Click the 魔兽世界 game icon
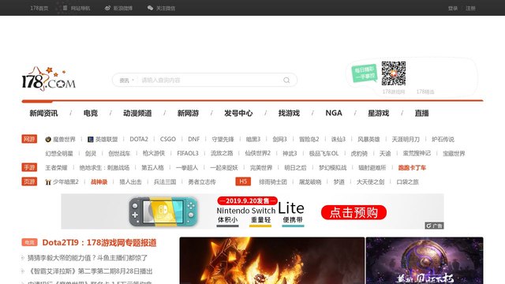This screenshot has width=505, height=284. pyautogui.click(x=48, y=139)
